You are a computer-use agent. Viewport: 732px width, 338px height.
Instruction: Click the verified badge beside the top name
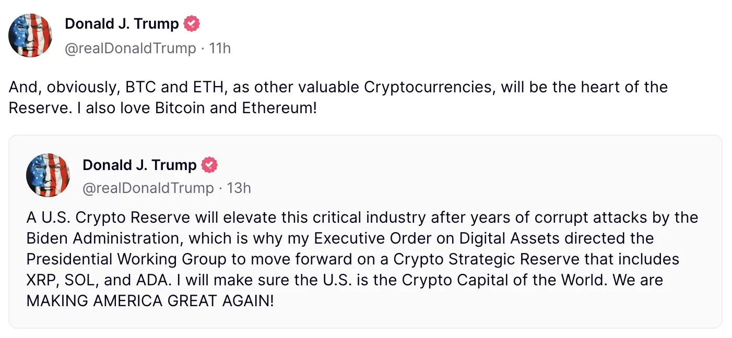[x=192, y=23]
